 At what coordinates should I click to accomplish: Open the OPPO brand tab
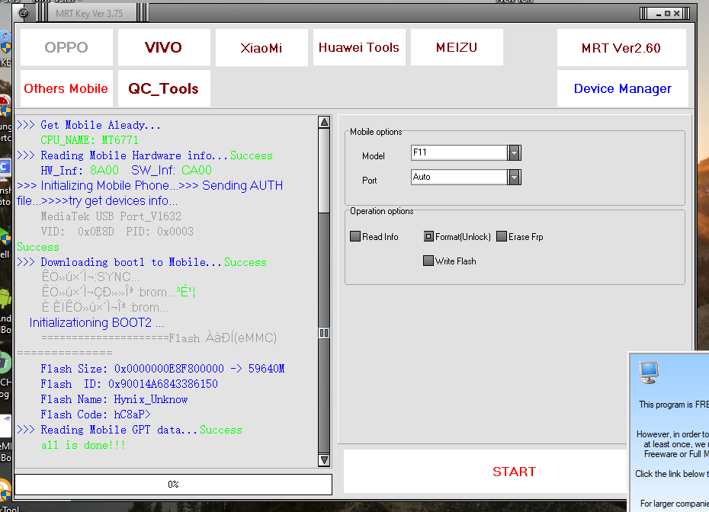point(66,47)
